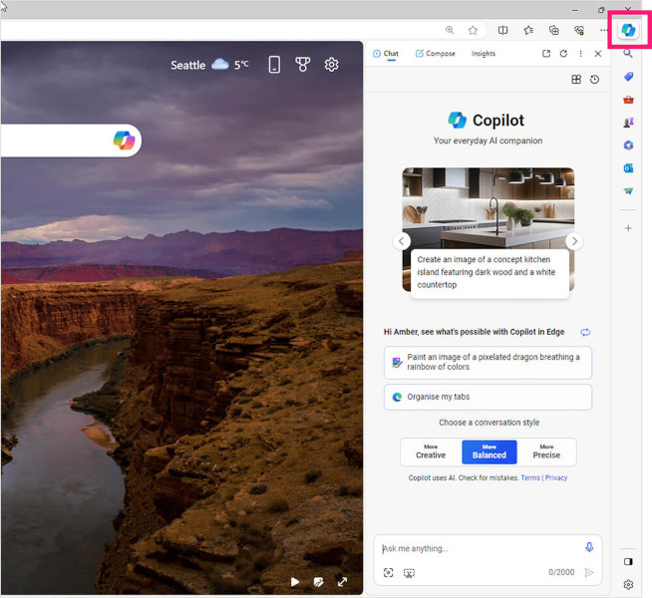Send the chat message arrow

589,573
